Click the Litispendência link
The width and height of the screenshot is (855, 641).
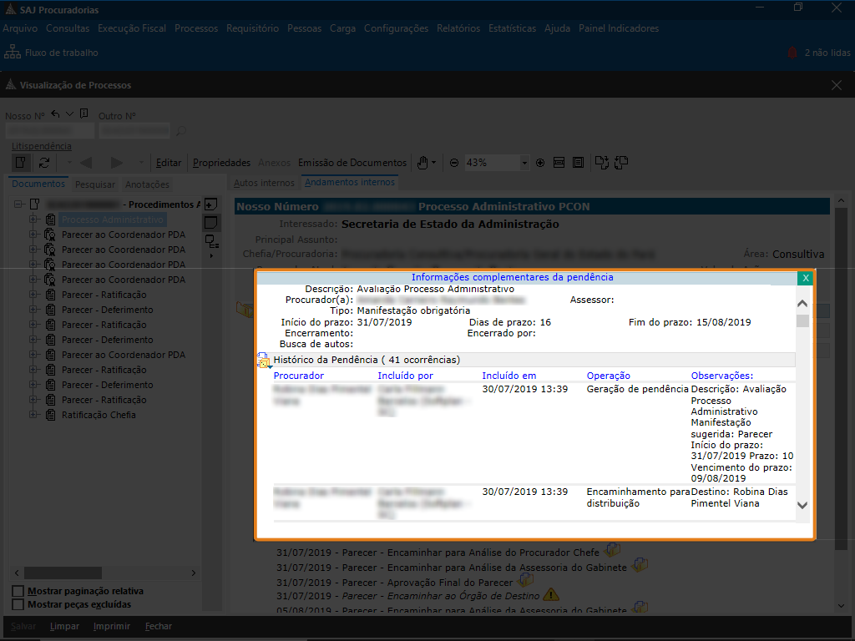pyautogui.click(x=42, y=146)
